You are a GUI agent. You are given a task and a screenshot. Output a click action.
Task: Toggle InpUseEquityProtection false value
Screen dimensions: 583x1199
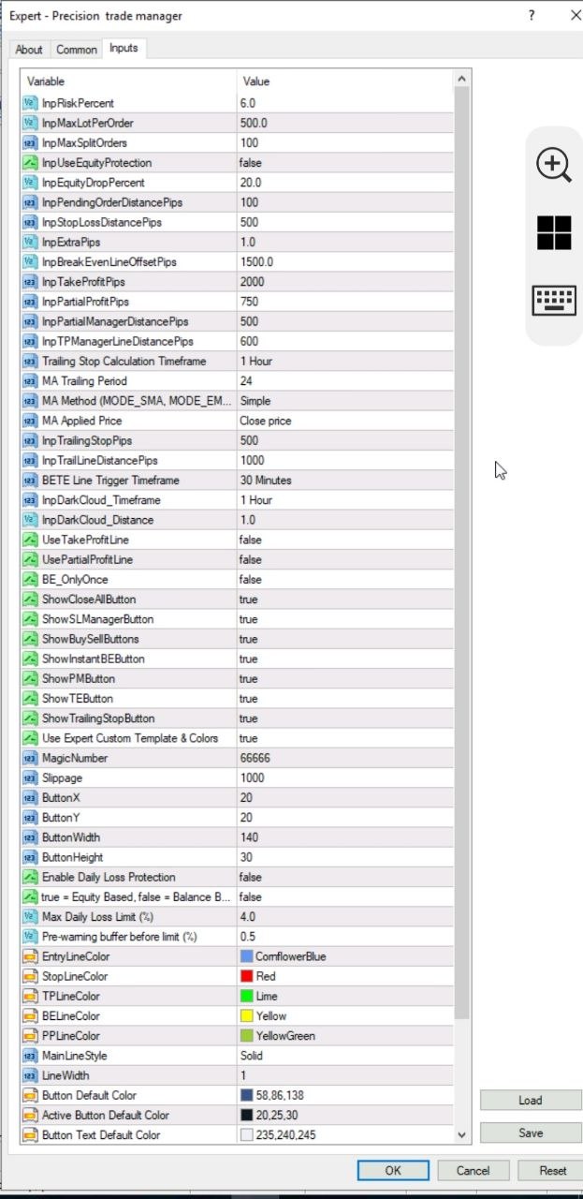[344, 163]
